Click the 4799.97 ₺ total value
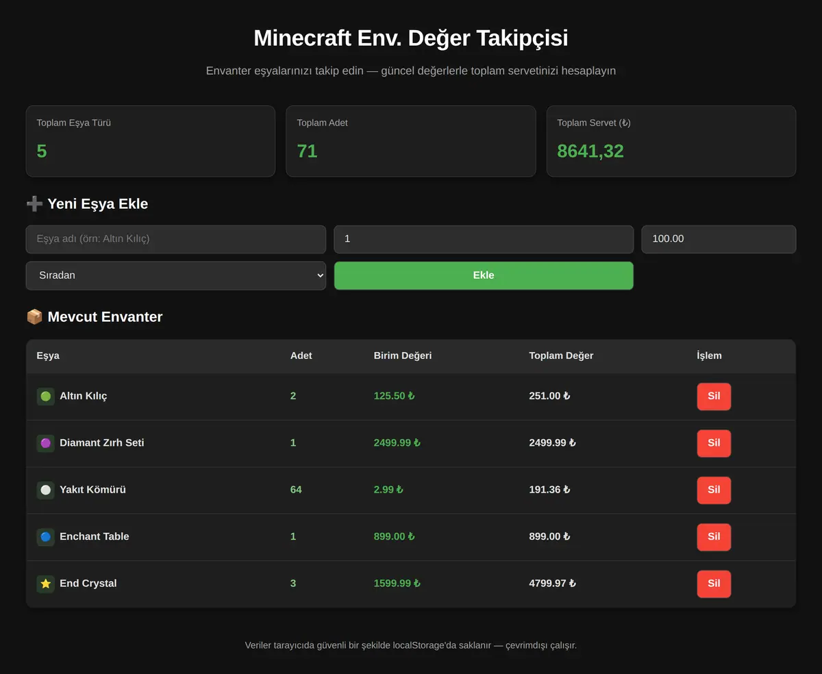Image resolution: width=822 pixels, height=674 pixels. [552, 584]
